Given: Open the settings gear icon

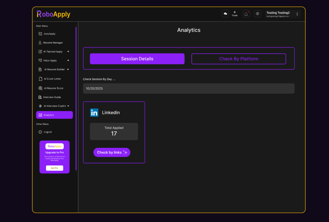Looking at the screenshot, I should coord(257,14).
